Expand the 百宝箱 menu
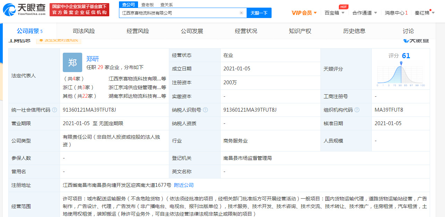Image resolution: width=445 pixels, height=217 pixels. pyautogui.click(x=335, y=13)
